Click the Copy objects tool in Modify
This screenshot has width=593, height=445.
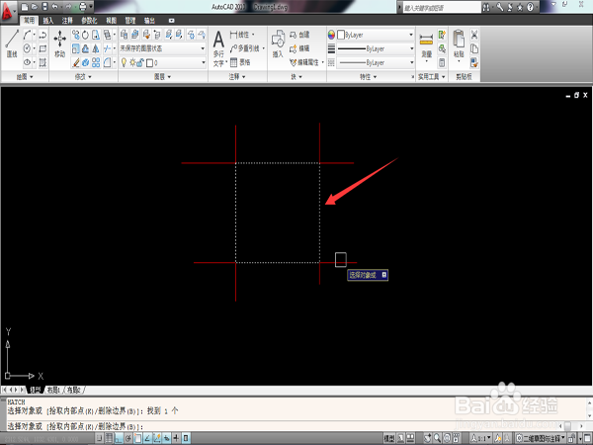(x=76, y=35)
